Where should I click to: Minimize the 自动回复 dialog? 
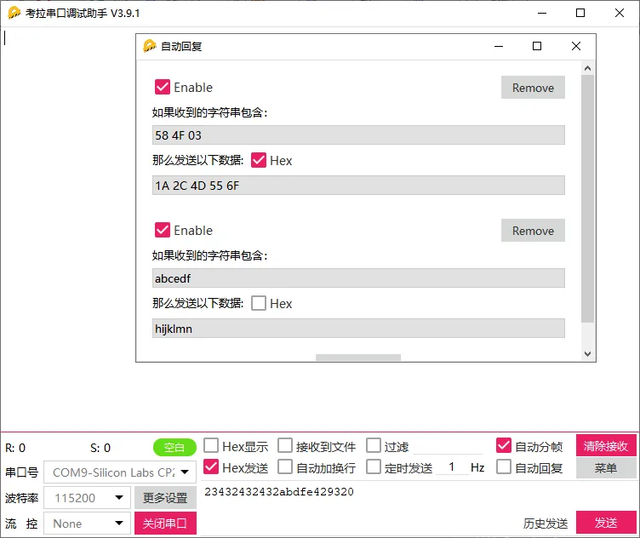[x=499, y=46]
